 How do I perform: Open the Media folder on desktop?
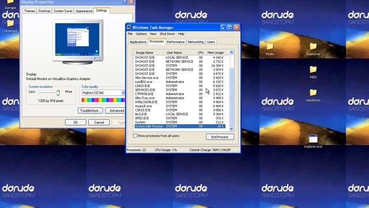(x=270, y=49)
